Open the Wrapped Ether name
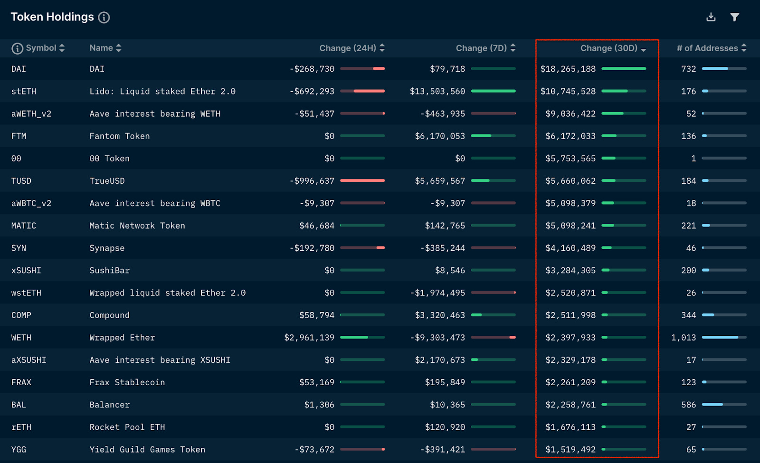This screenshot has height=463, width=760. pos(122,337)
